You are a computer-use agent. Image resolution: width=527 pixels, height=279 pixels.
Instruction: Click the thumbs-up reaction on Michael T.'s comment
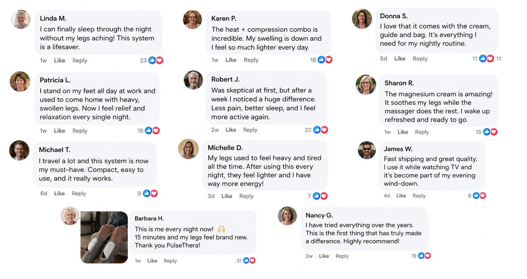tap(147, 194)
